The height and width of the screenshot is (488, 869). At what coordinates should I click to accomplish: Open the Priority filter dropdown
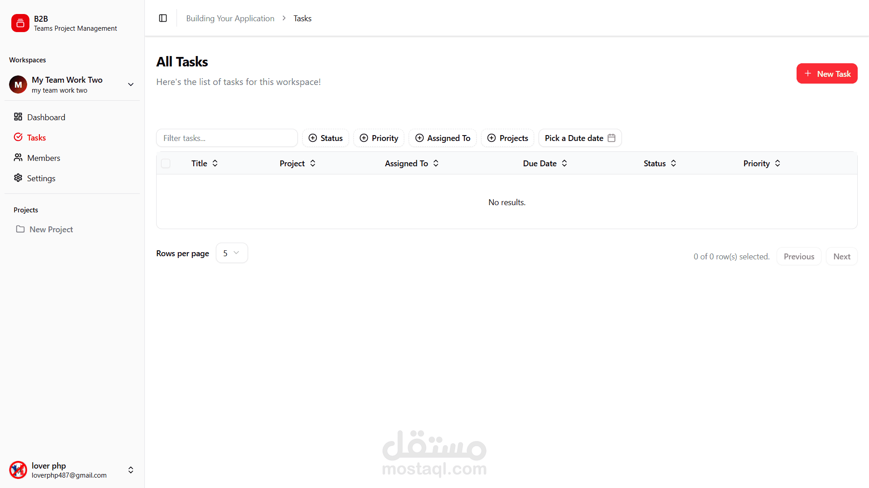point(379,138)
